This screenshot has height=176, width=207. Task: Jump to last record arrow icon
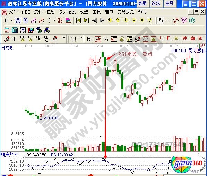point(86,20)
